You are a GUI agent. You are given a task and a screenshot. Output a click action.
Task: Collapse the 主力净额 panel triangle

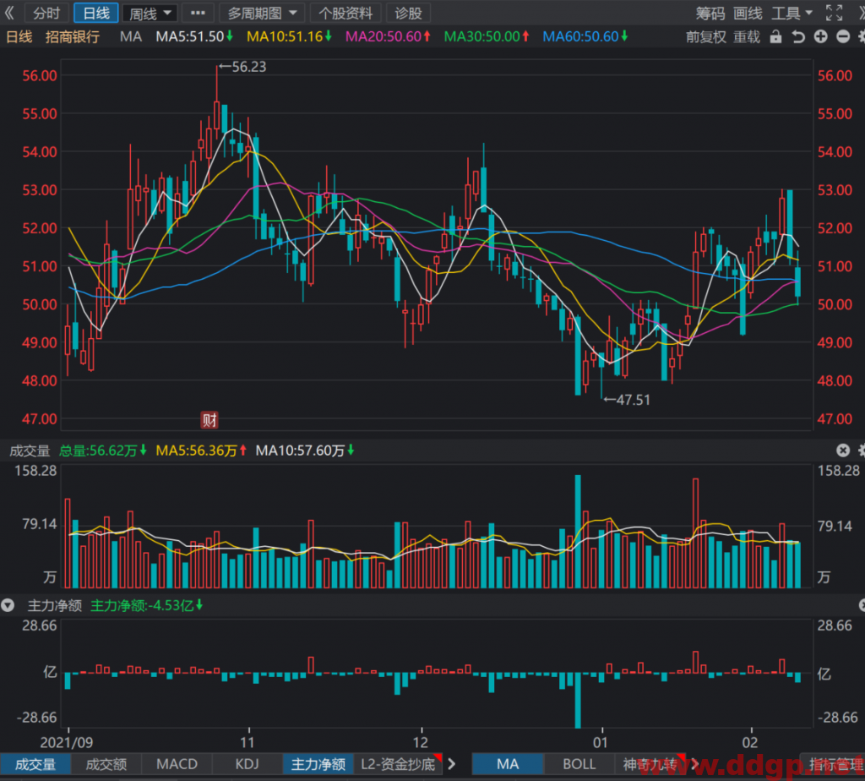pyautogui.click(x=8, y=605)
